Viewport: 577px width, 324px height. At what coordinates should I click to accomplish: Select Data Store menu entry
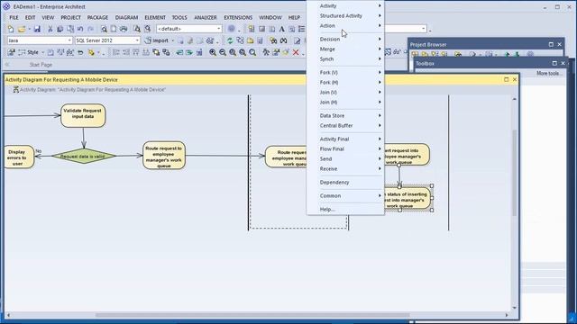coord(345,116)
